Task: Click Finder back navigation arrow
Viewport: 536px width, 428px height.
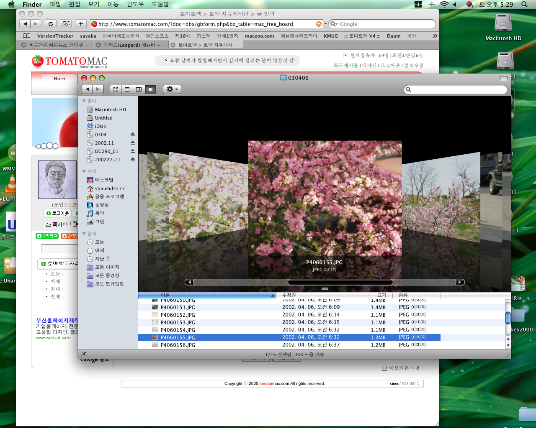Action: pyautogui.click(x=87, y=89)
